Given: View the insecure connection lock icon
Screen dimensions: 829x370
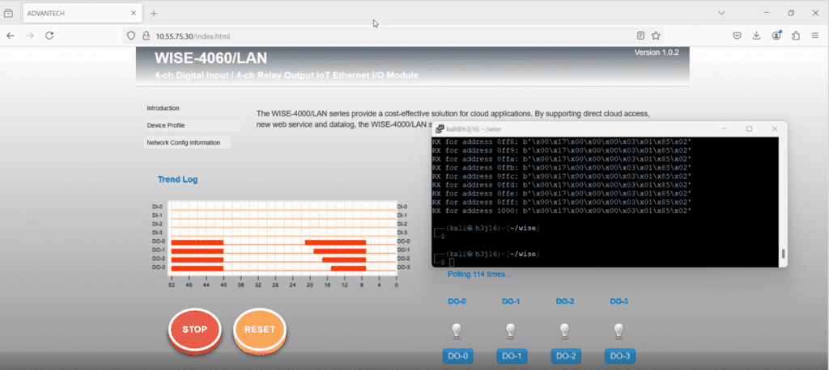Looking at the screenshot, I should (146, 36).
